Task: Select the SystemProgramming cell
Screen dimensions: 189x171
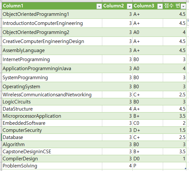Action: coord(52,78)
